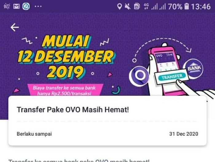Tap the leftmost notification icon in status bar
Screen dimensions: 215x162
pos(6,6)
